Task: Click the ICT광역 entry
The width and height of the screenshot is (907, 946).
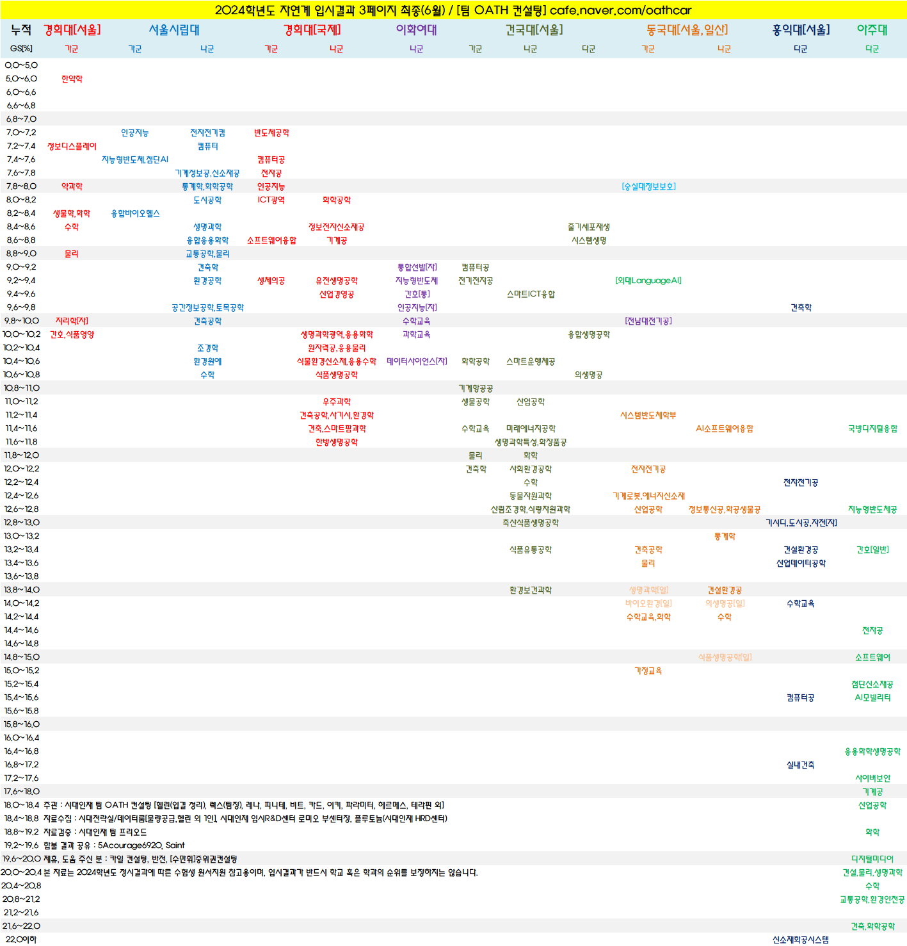Action: [x=271, y=200]
